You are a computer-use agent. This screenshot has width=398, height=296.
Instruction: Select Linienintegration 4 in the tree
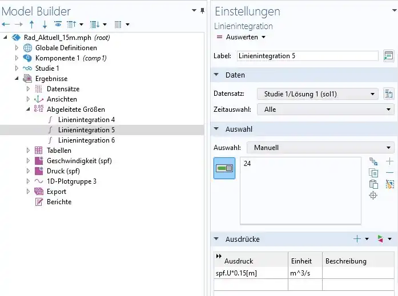pyautogui.click(x=86, y=120)
